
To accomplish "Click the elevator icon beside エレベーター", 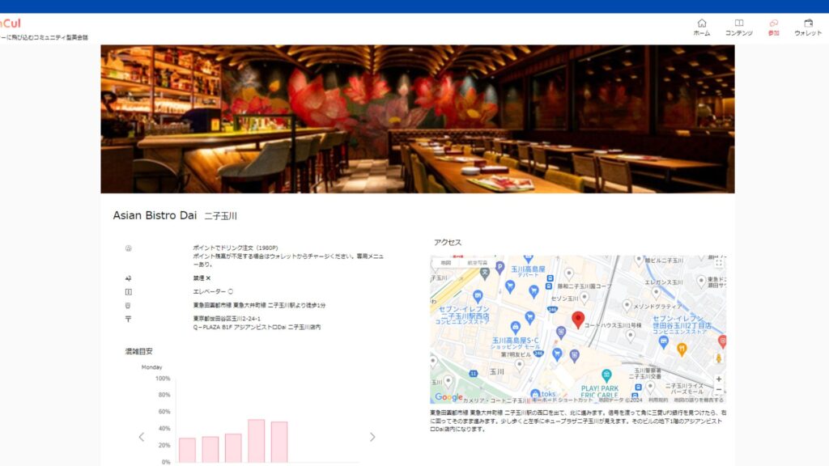I will click(x=129, y=291).
